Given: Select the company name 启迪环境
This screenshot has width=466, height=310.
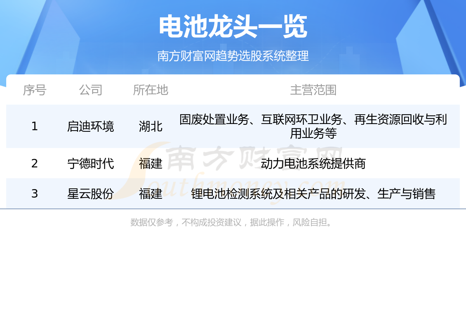Looking at the screenshot, I should click(x=90, y=126).
